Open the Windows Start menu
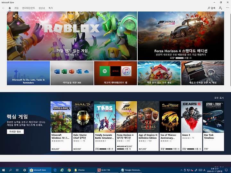The width and height of the screenshot is (231, 173). (4, 170)
